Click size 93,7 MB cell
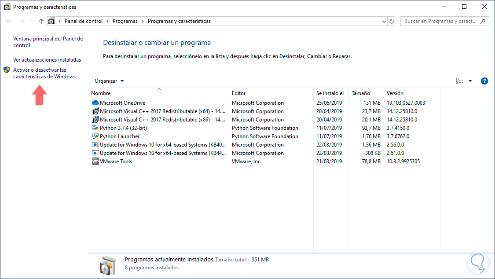The height and width of the screenshot is (279, 495). (x=371, y=128)
